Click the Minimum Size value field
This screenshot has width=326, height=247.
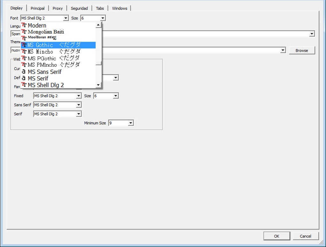(118, 123)
